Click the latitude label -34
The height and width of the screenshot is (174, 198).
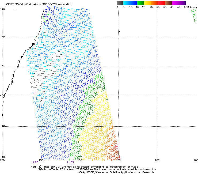click(2, 66)
